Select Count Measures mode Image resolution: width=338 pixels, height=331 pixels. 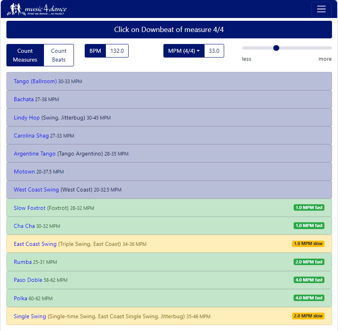25,55
